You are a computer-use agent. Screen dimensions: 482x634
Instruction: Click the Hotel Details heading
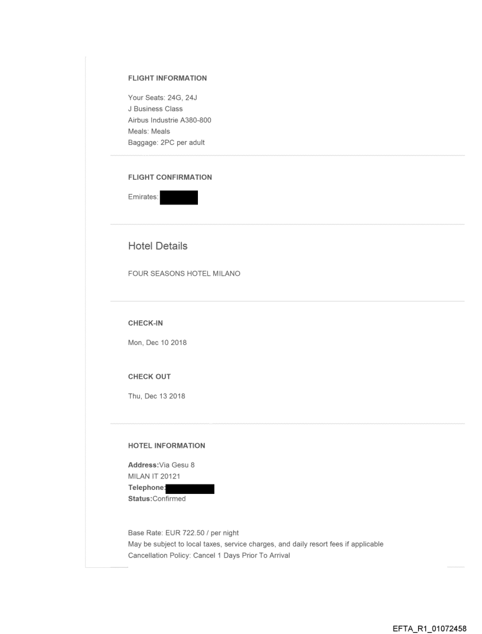coord(158,246)
